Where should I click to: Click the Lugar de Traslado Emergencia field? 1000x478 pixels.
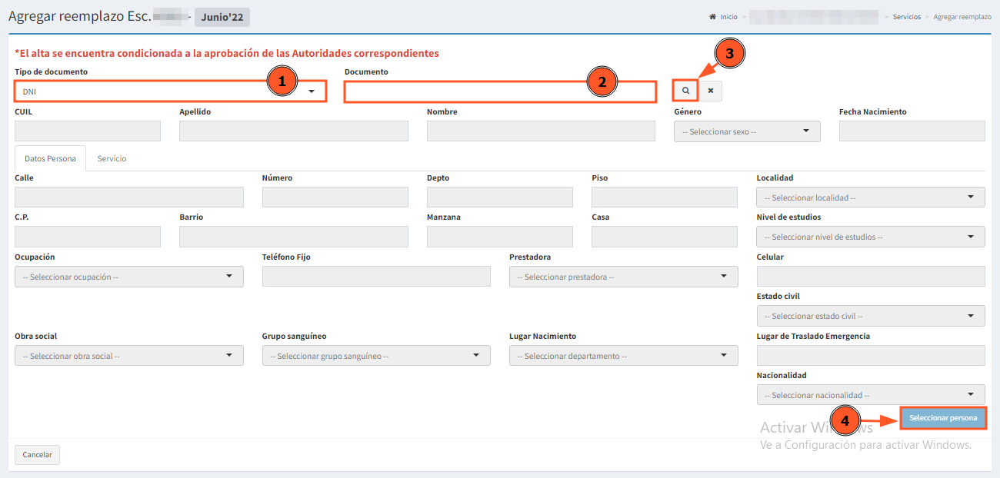(871, 356)
